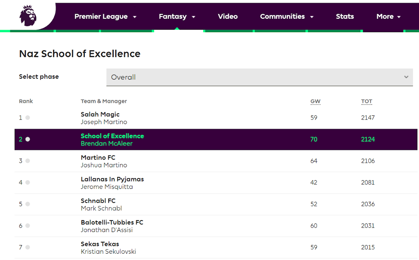The image size is (419, 260).
Task: Click the Premier League lion logo
Action: 28,15
